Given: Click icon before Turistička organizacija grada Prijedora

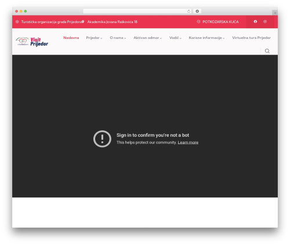Looking at the screenshot, I should click(x=17, y=22).
